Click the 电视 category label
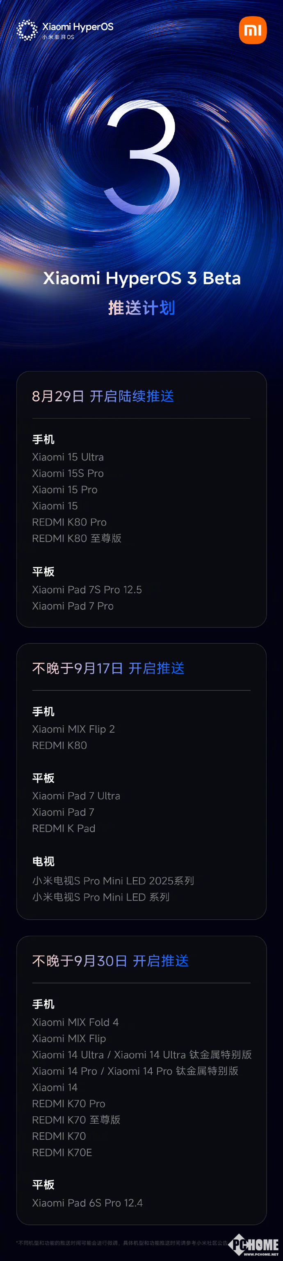Image resolution: width=283 pixels, height=1261 pixels. pyautogui.click(x=43, y=861)
